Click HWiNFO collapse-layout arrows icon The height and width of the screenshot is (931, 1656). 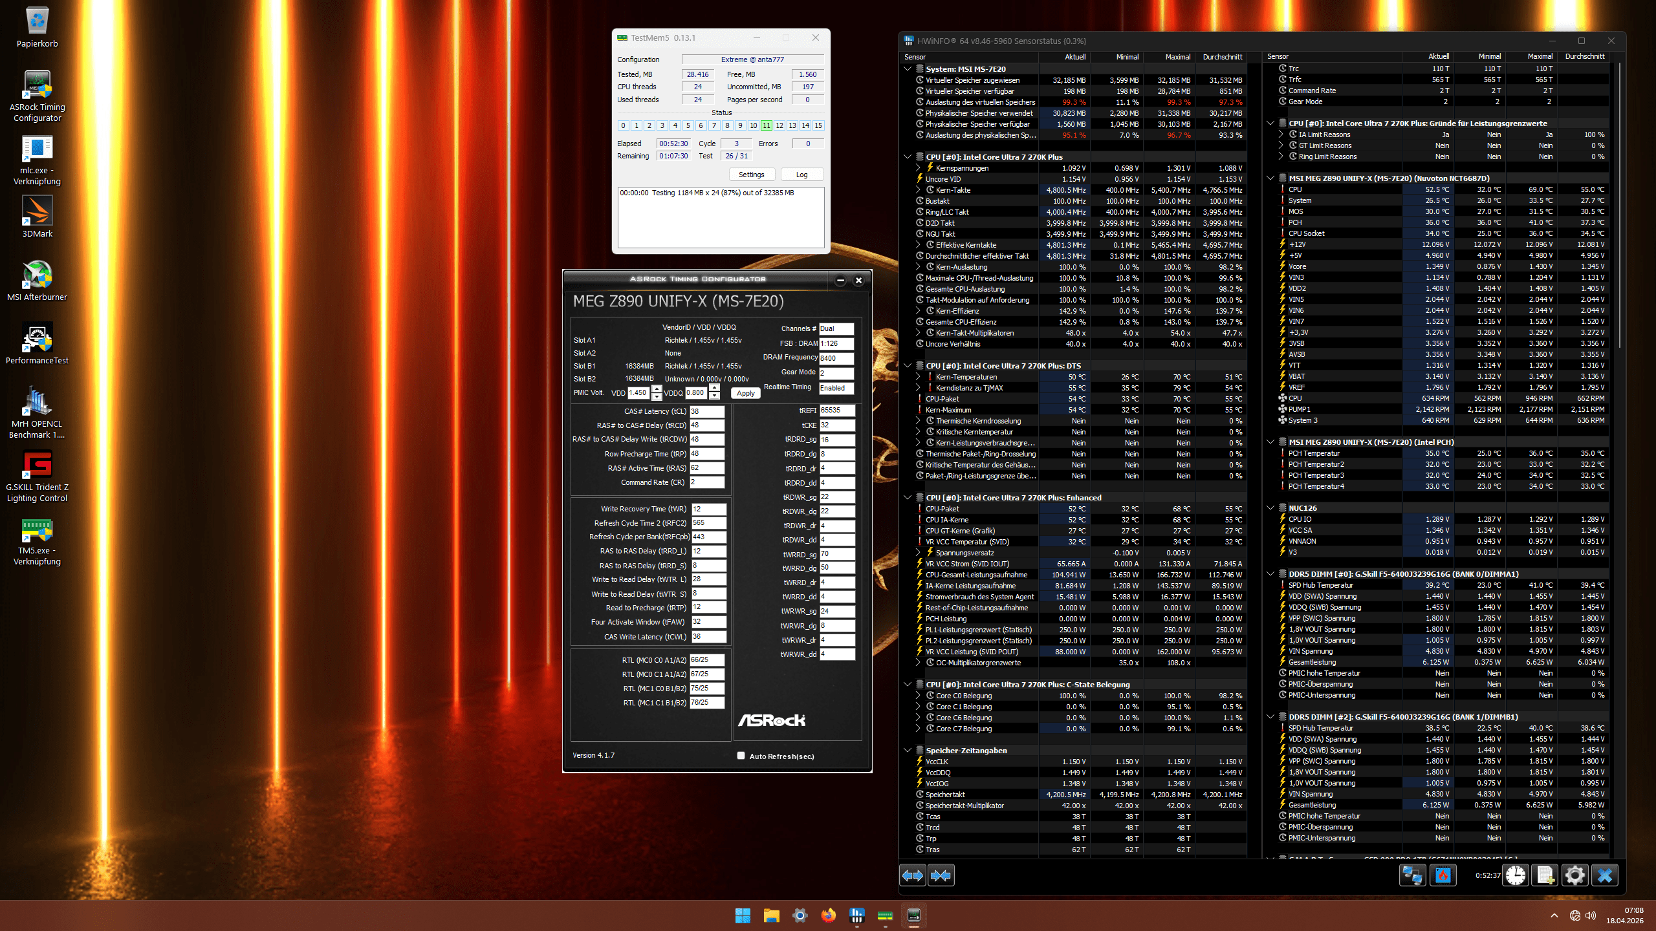point(941,875)
